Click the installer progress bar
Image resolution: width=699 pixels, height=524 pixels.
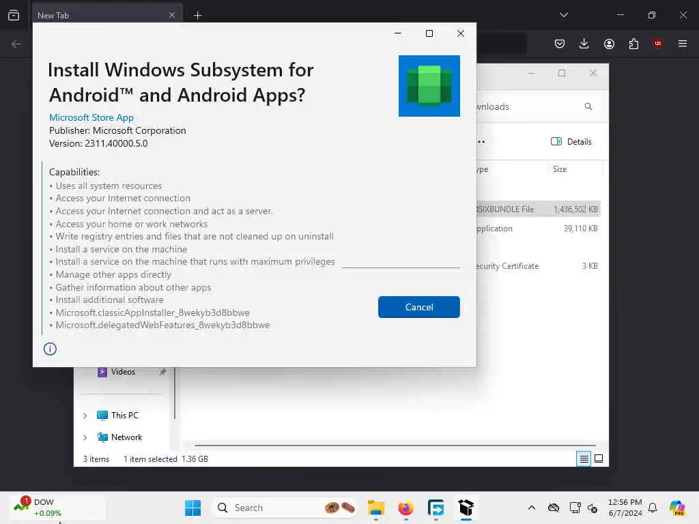click(x=401, y=267)
